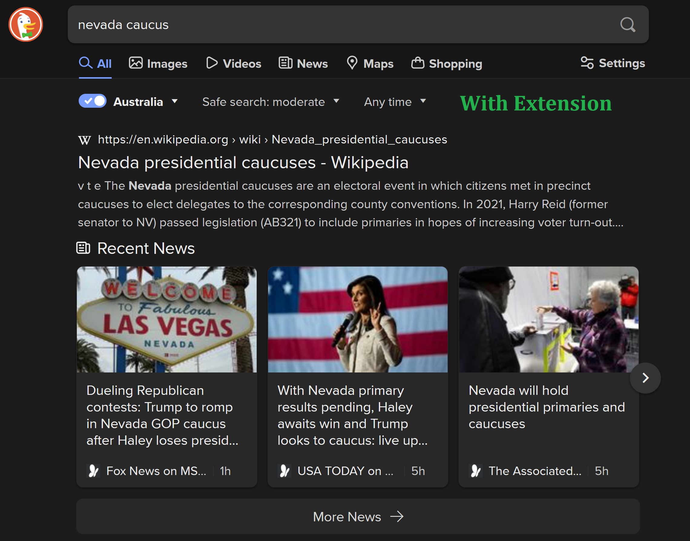
Task: Open Nevada will hold presidential primaries headline
Action: click(x=547, y=407)
